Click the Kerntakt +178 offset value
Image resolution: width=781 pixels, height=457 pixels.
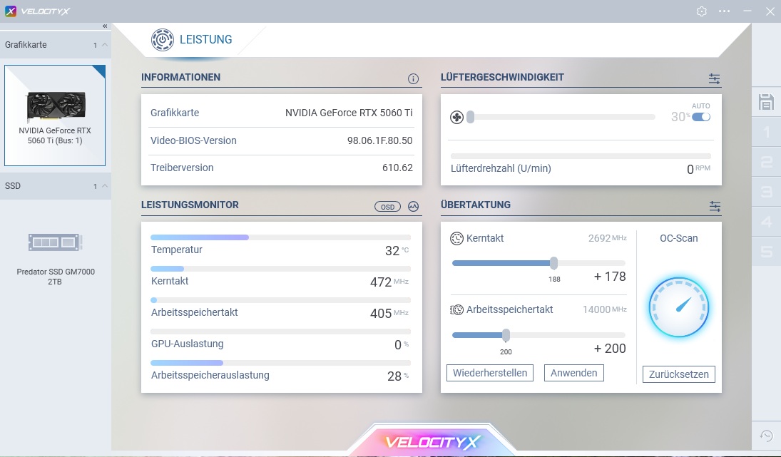(x=610, y=277)
